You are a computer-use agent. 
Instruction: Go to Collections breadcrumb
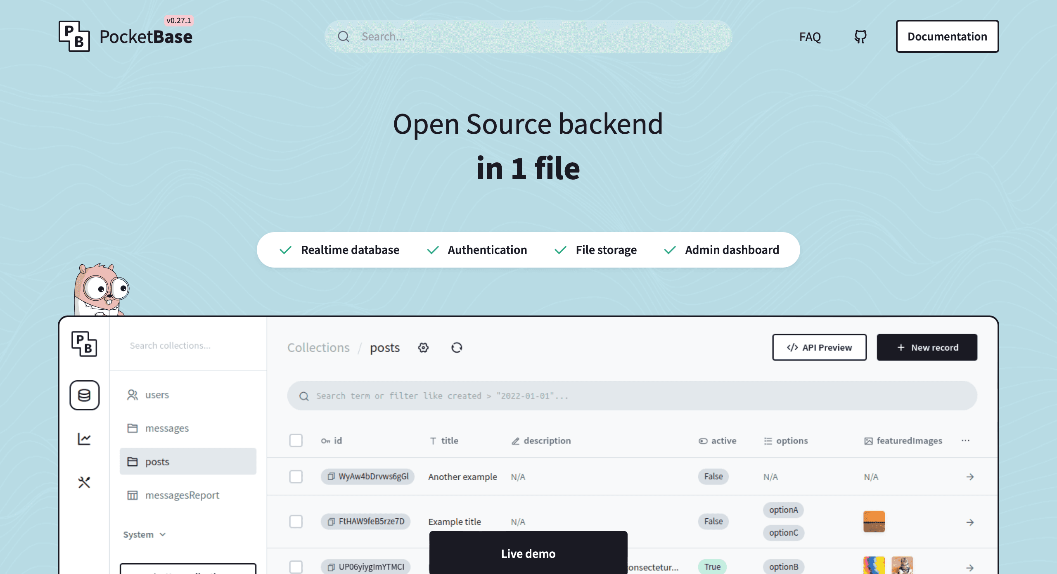(318, 348)
